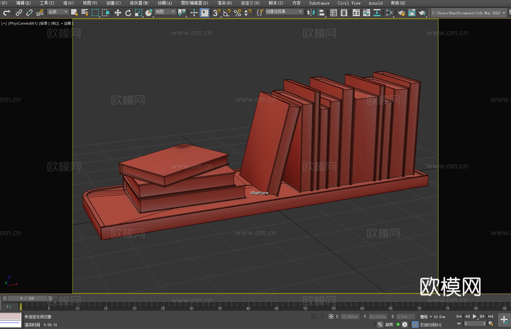Toggle Spinner Snap
511x329 pixels.
[248, 13]
